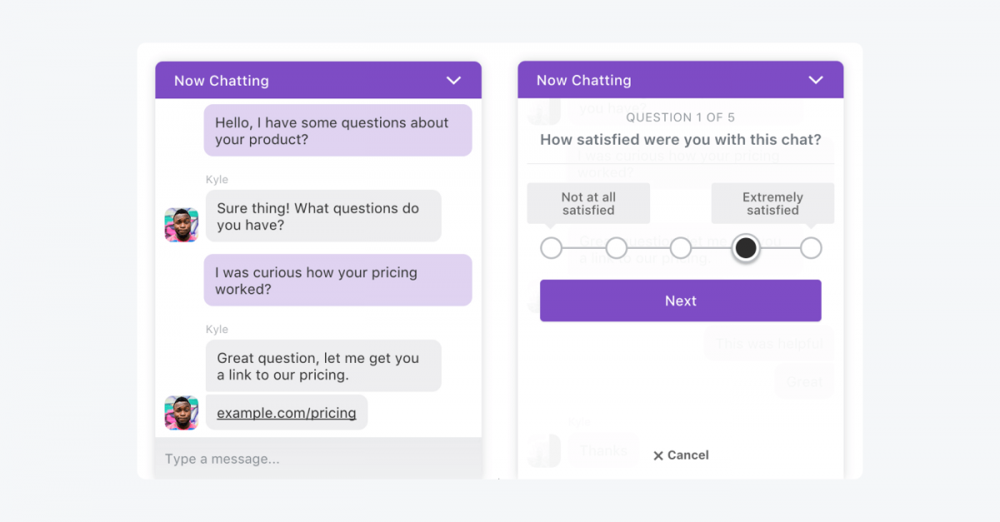Cancel the satisfaction survey
Screen dimensions: 1000x522
(681, 455)
